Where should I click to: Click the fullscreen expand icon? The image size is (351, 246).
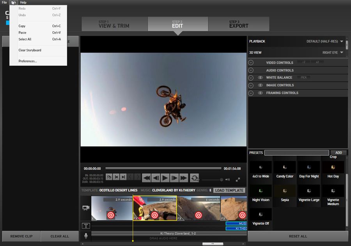(239, 180)
